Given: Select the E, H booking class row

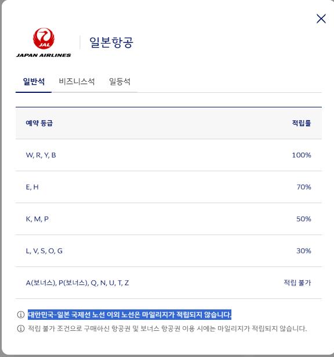Looking at the screenshot, I should coord(169,187).
